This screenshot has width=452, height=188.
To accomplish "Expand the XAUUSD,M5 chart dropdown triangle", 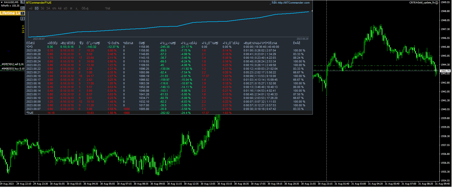I will 2,2.
